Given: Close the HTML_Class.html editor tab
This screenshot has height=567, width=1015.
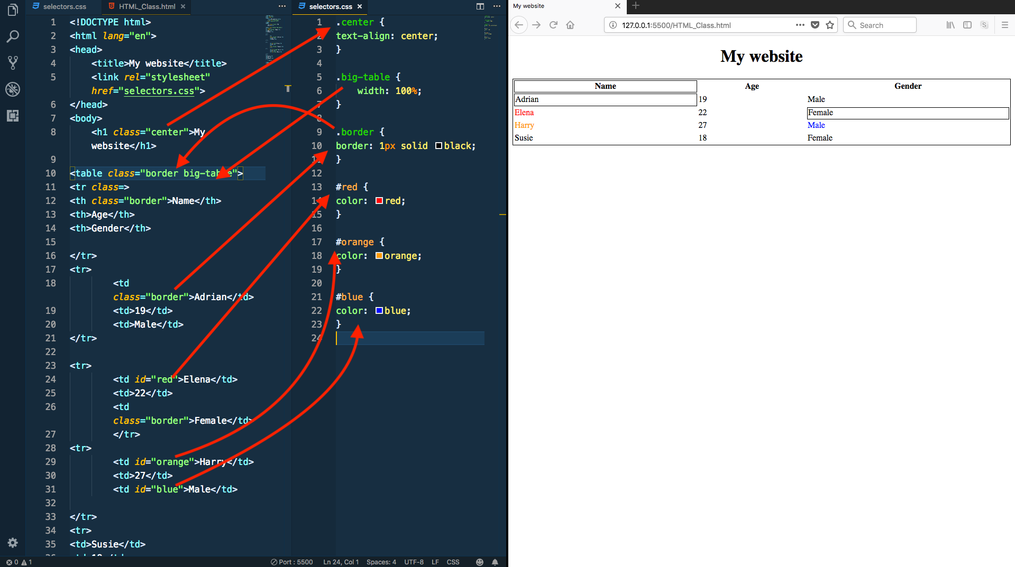Looking at the screenshot, I should [183, 6].
